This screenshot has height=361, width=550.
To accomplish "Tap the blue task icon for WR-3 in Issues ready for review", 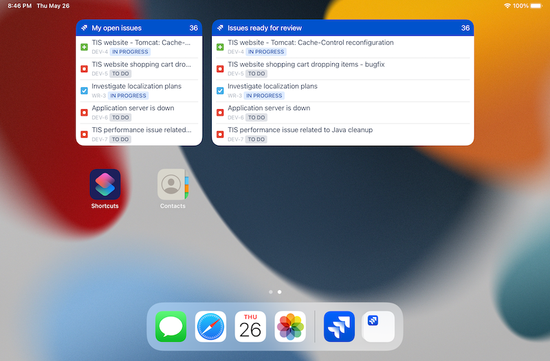I will 220,91.
